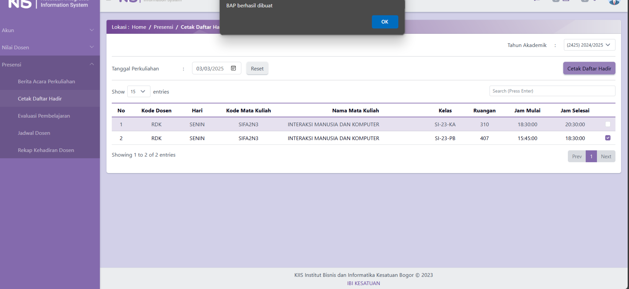Open Rekap Kehadiran Dosen menu item
The image size is (629, 289).
point(46,150)
